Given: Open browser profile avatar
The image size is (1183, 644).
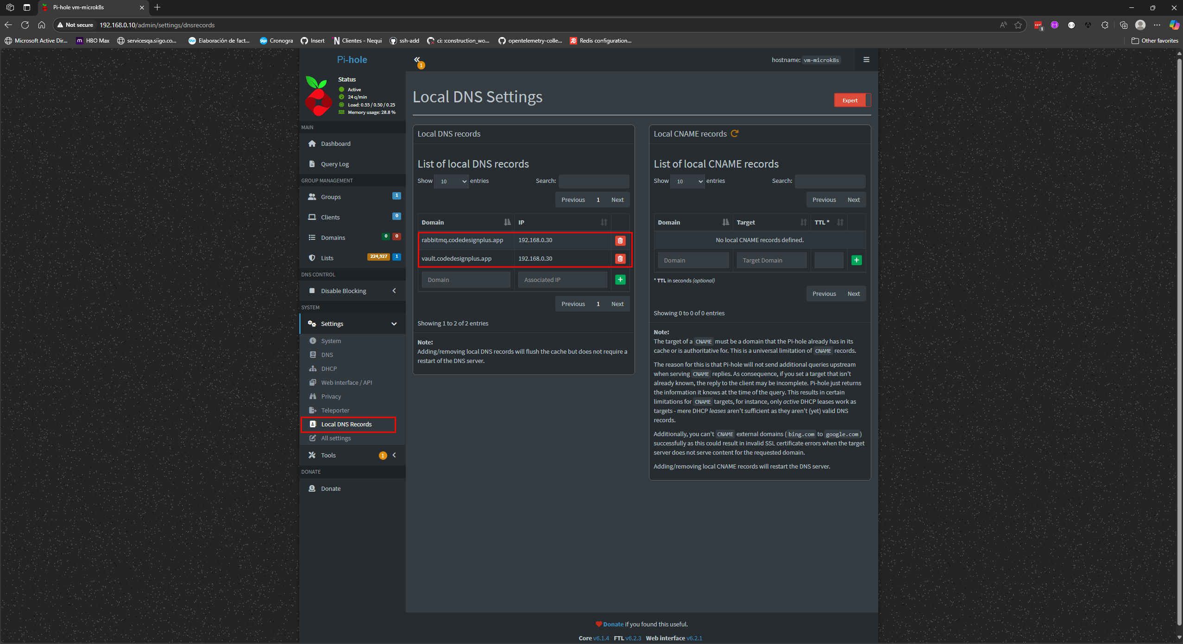Looking at the screenshot, I should 1140,25.
